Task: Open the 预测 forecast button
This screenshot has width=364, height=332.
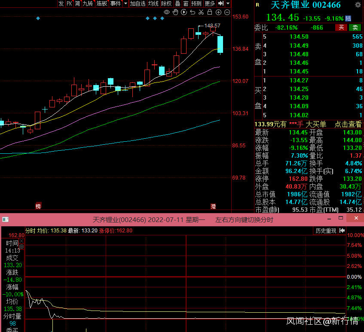Action: [x=196, y=3]
